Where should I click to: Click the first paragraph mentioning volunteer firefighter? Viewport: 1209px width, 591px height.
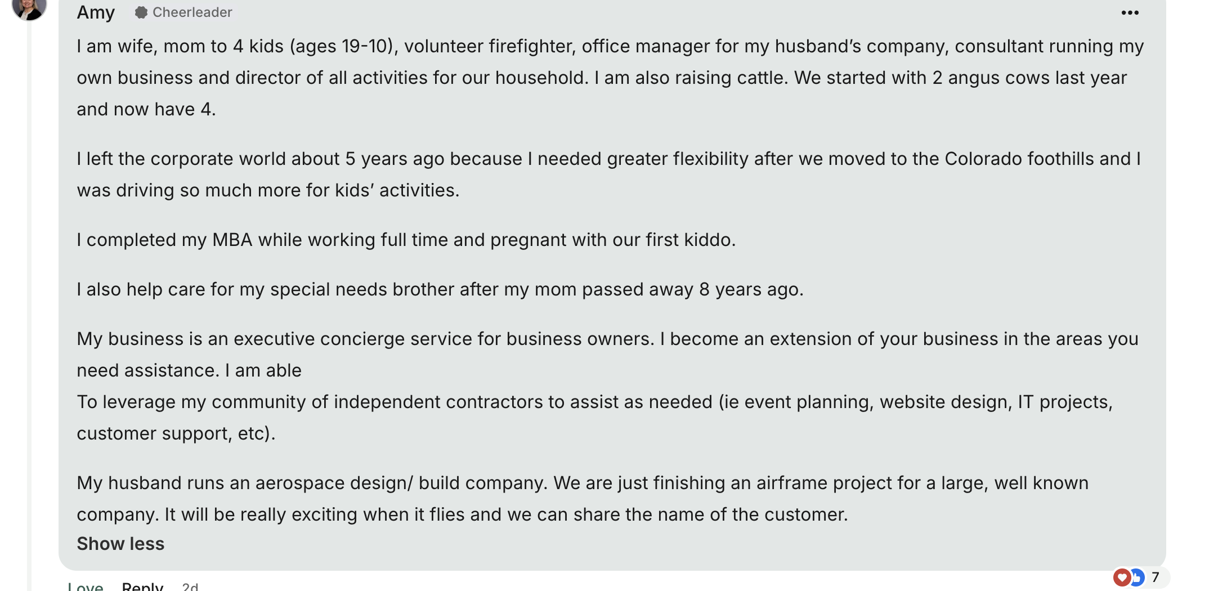(611, 78)
